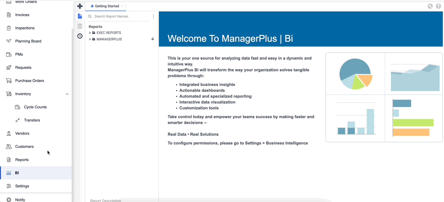444x202 pixels.
Task: Click the "Actionable dashboards" bullet
Action: point(202,90)
